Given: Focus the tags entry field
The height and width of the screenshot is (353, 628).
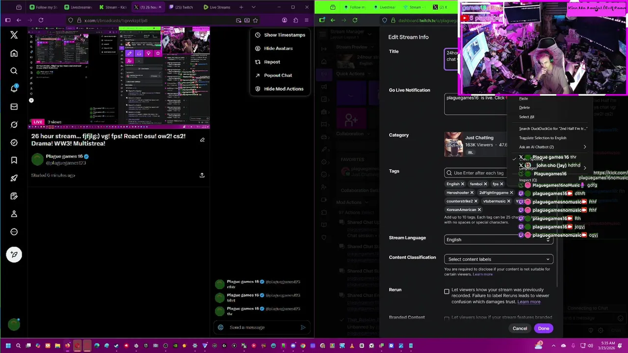Looking at the screenshot, I should coord(476,173).
